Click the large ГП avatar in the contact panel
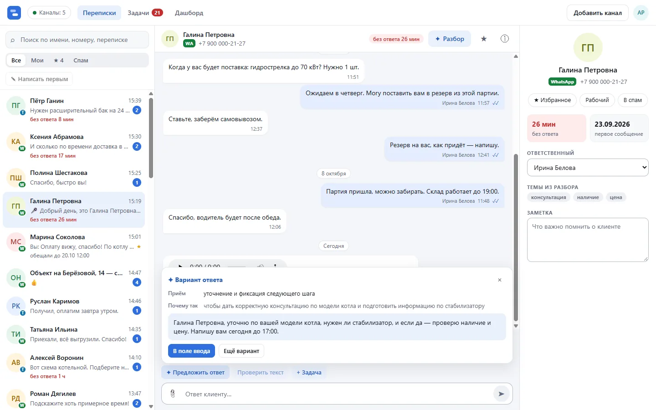Image resolution: width=656 pixels, height=410 pixels. (x=588, y=47)
